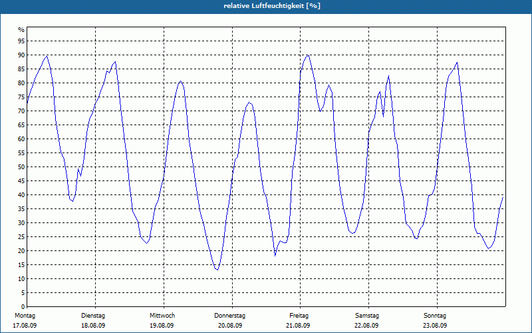
Task: Click the title 'relative Luftfeuchtigkeit [%]'
Action: [x=272, y=6]
